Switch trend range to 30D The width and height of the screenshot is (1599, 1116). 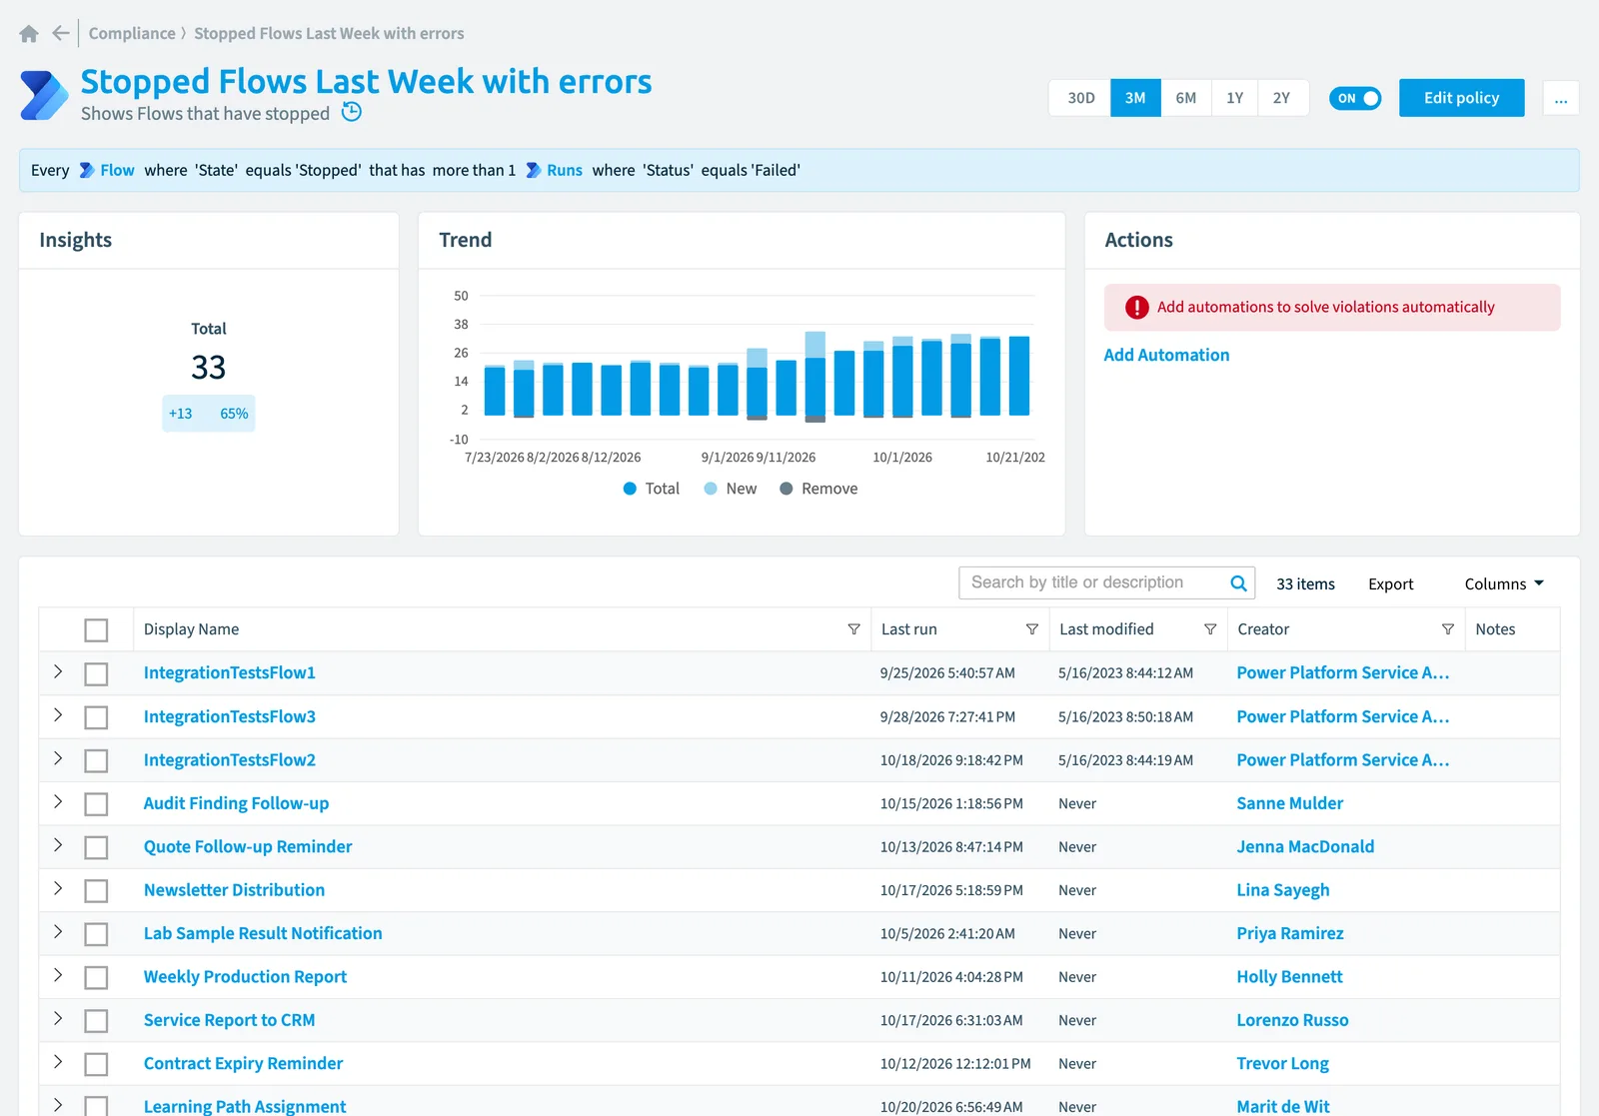[1080, 98]
